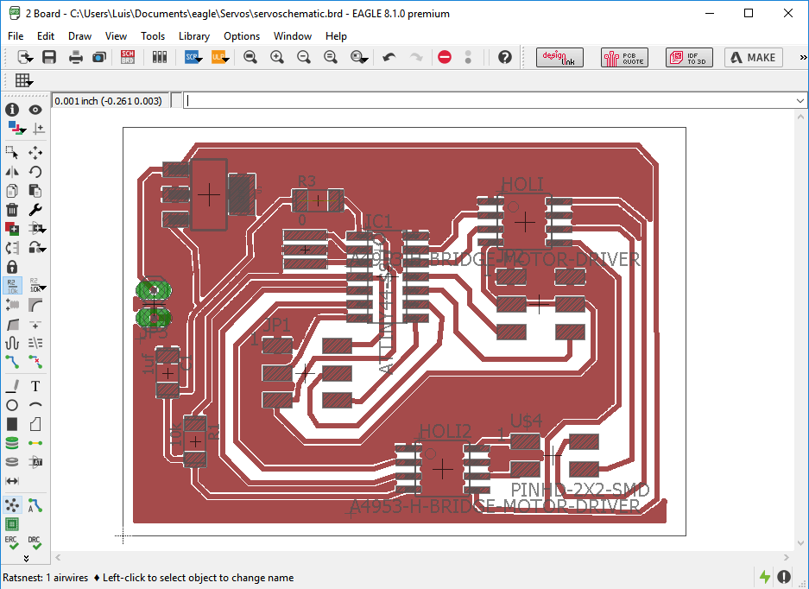
Task: Select the Route airwire tool
Action: click(12, 363)
